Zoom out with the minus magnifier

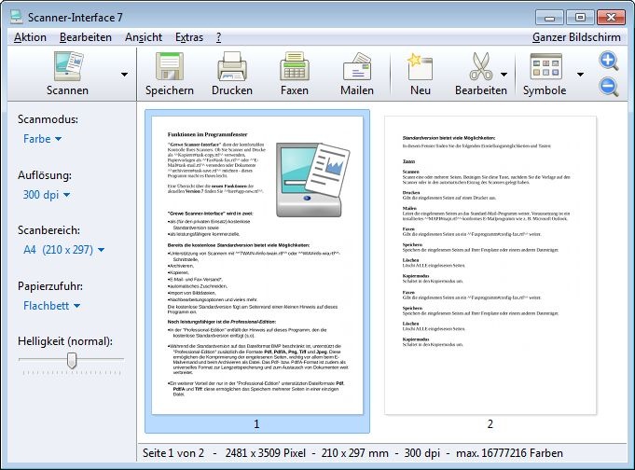pyautogui.click(x=609, y=87)
